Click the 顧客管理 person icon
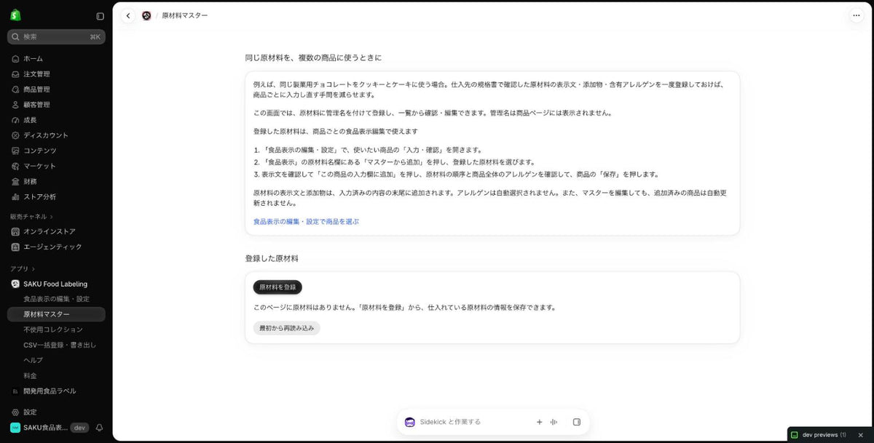This screenshot has width=874, height=443. click(x=15, y=105)
